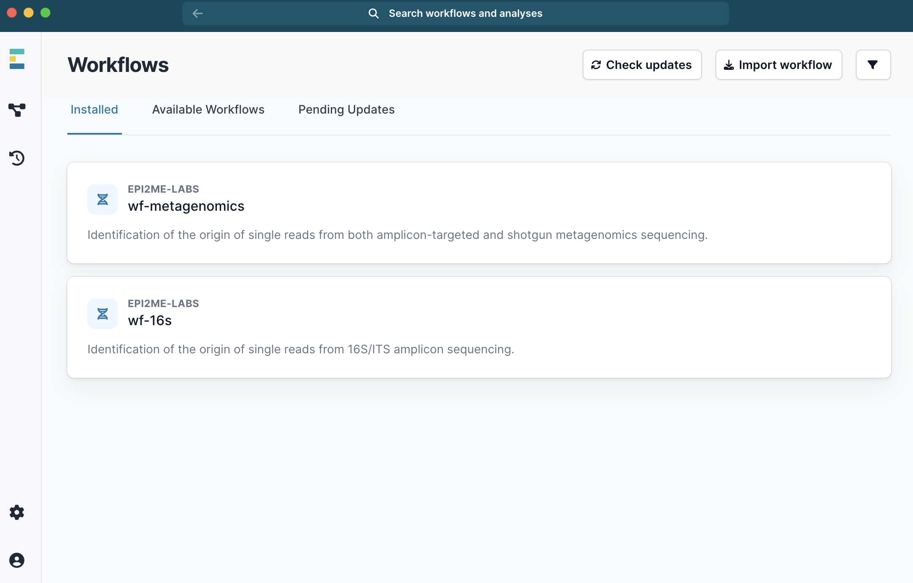Open the account profile icon in the sidebar
913x583 pixels.
tap(17, 560)
